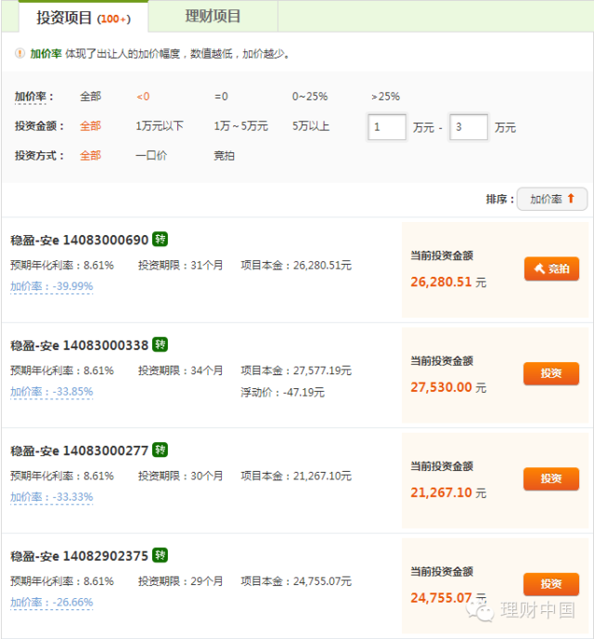594x639 pixels.
Task: Click the green 转 badge on project 14083000690
Action: click(x=161, y=240)
